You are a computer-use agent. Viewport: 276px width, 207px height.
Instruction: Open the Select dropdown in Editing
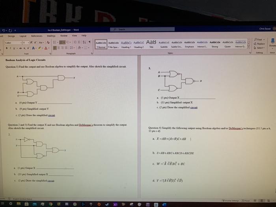(x=259, y=48)
